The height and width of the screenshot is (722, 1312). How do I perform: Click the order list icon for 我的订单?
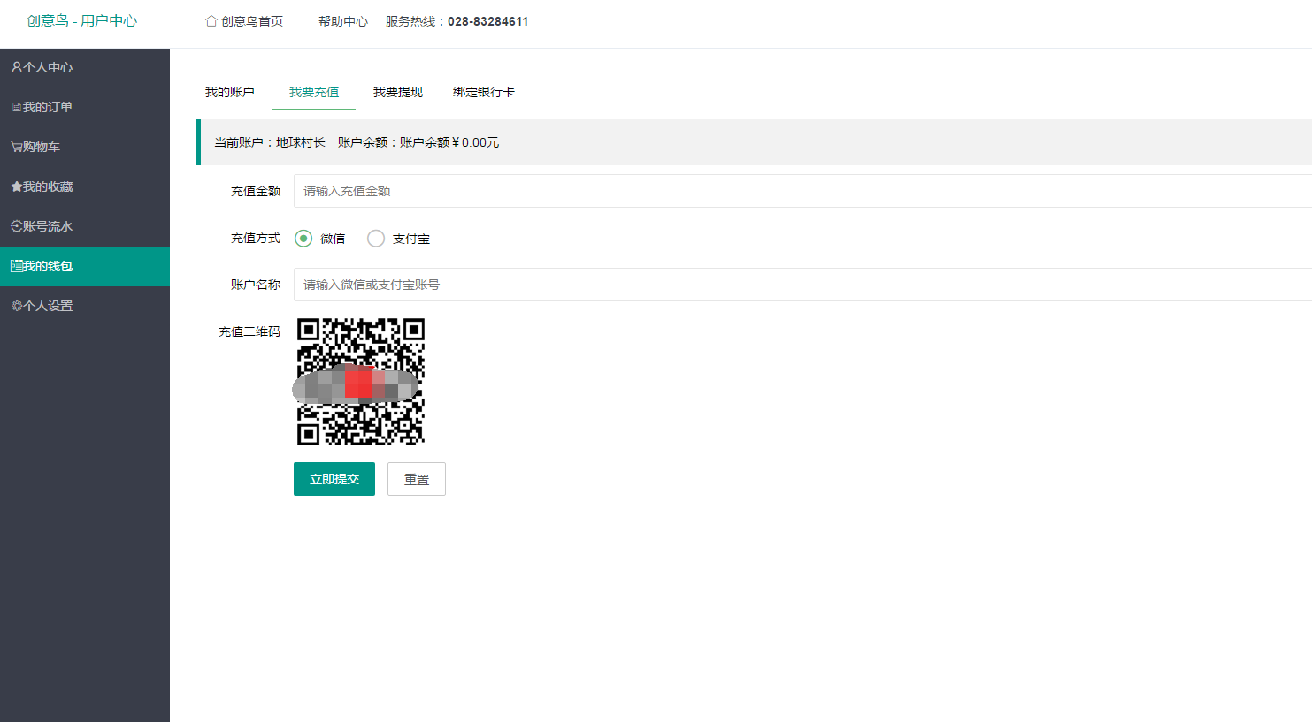coord(16,107)
